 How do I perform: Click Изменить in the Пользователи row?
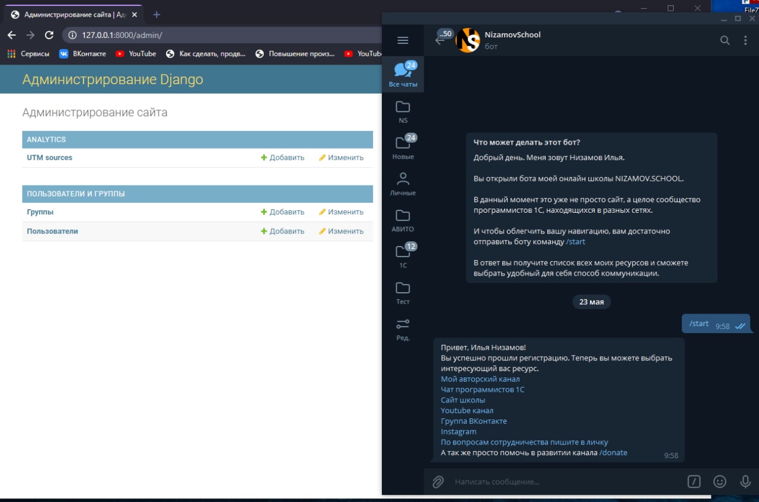click(342, 231)
